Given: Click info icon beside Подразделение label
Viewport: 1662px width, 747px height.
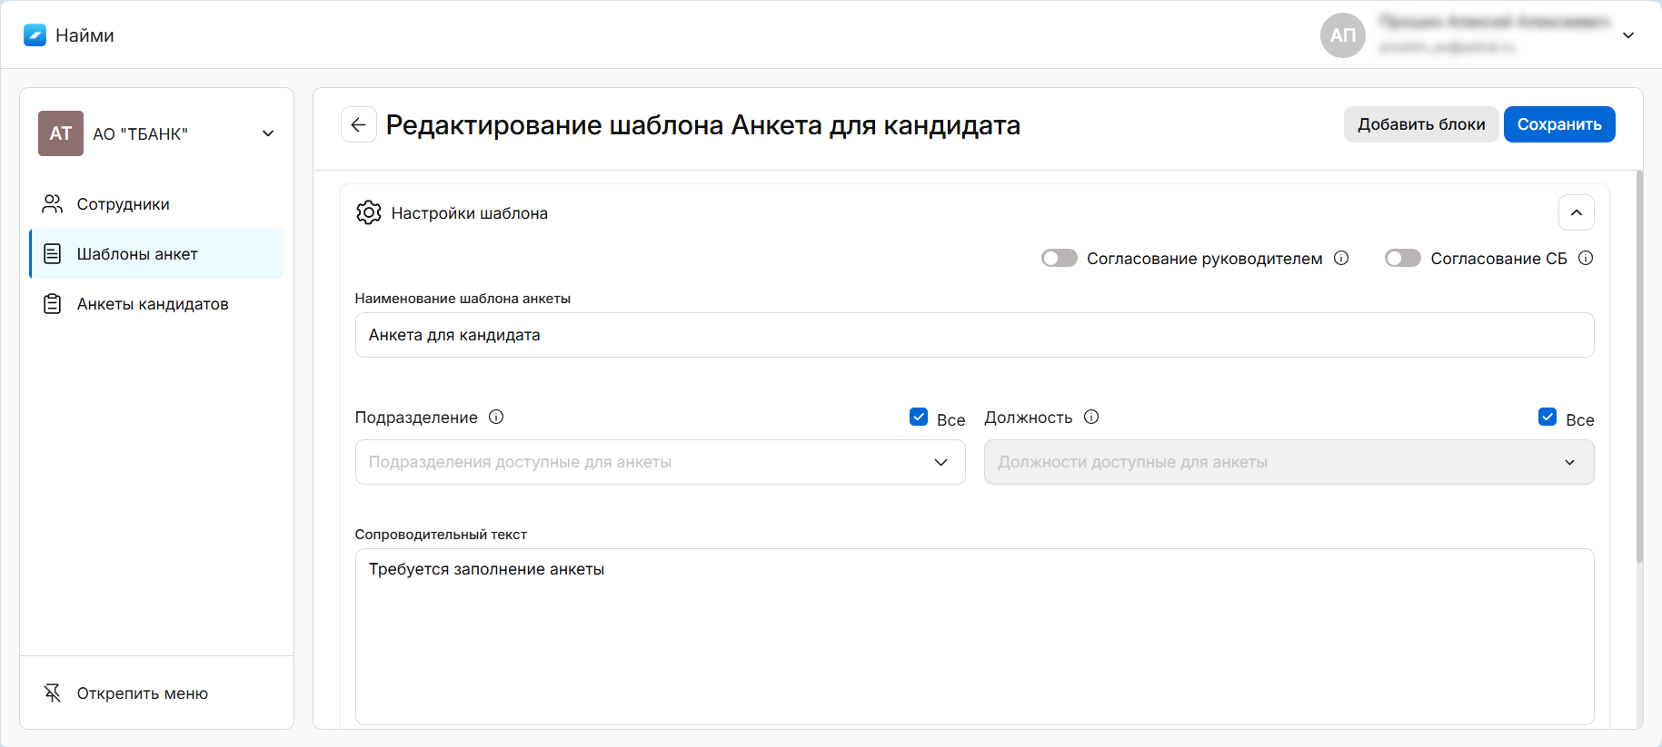Looking at the screenshot, I should click(x=496, y=418).
